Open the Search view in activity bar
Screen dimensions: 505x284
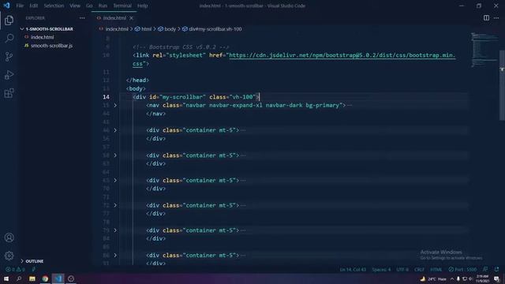tap(9, 39)
